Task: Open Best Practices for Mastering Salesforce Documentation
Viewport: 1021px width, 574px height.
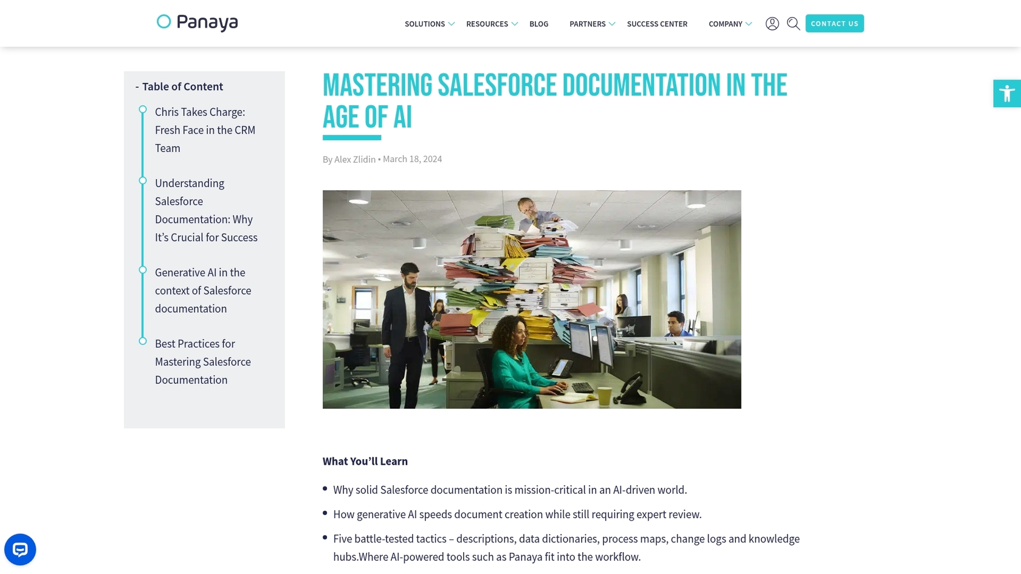Action: (202, 361)
